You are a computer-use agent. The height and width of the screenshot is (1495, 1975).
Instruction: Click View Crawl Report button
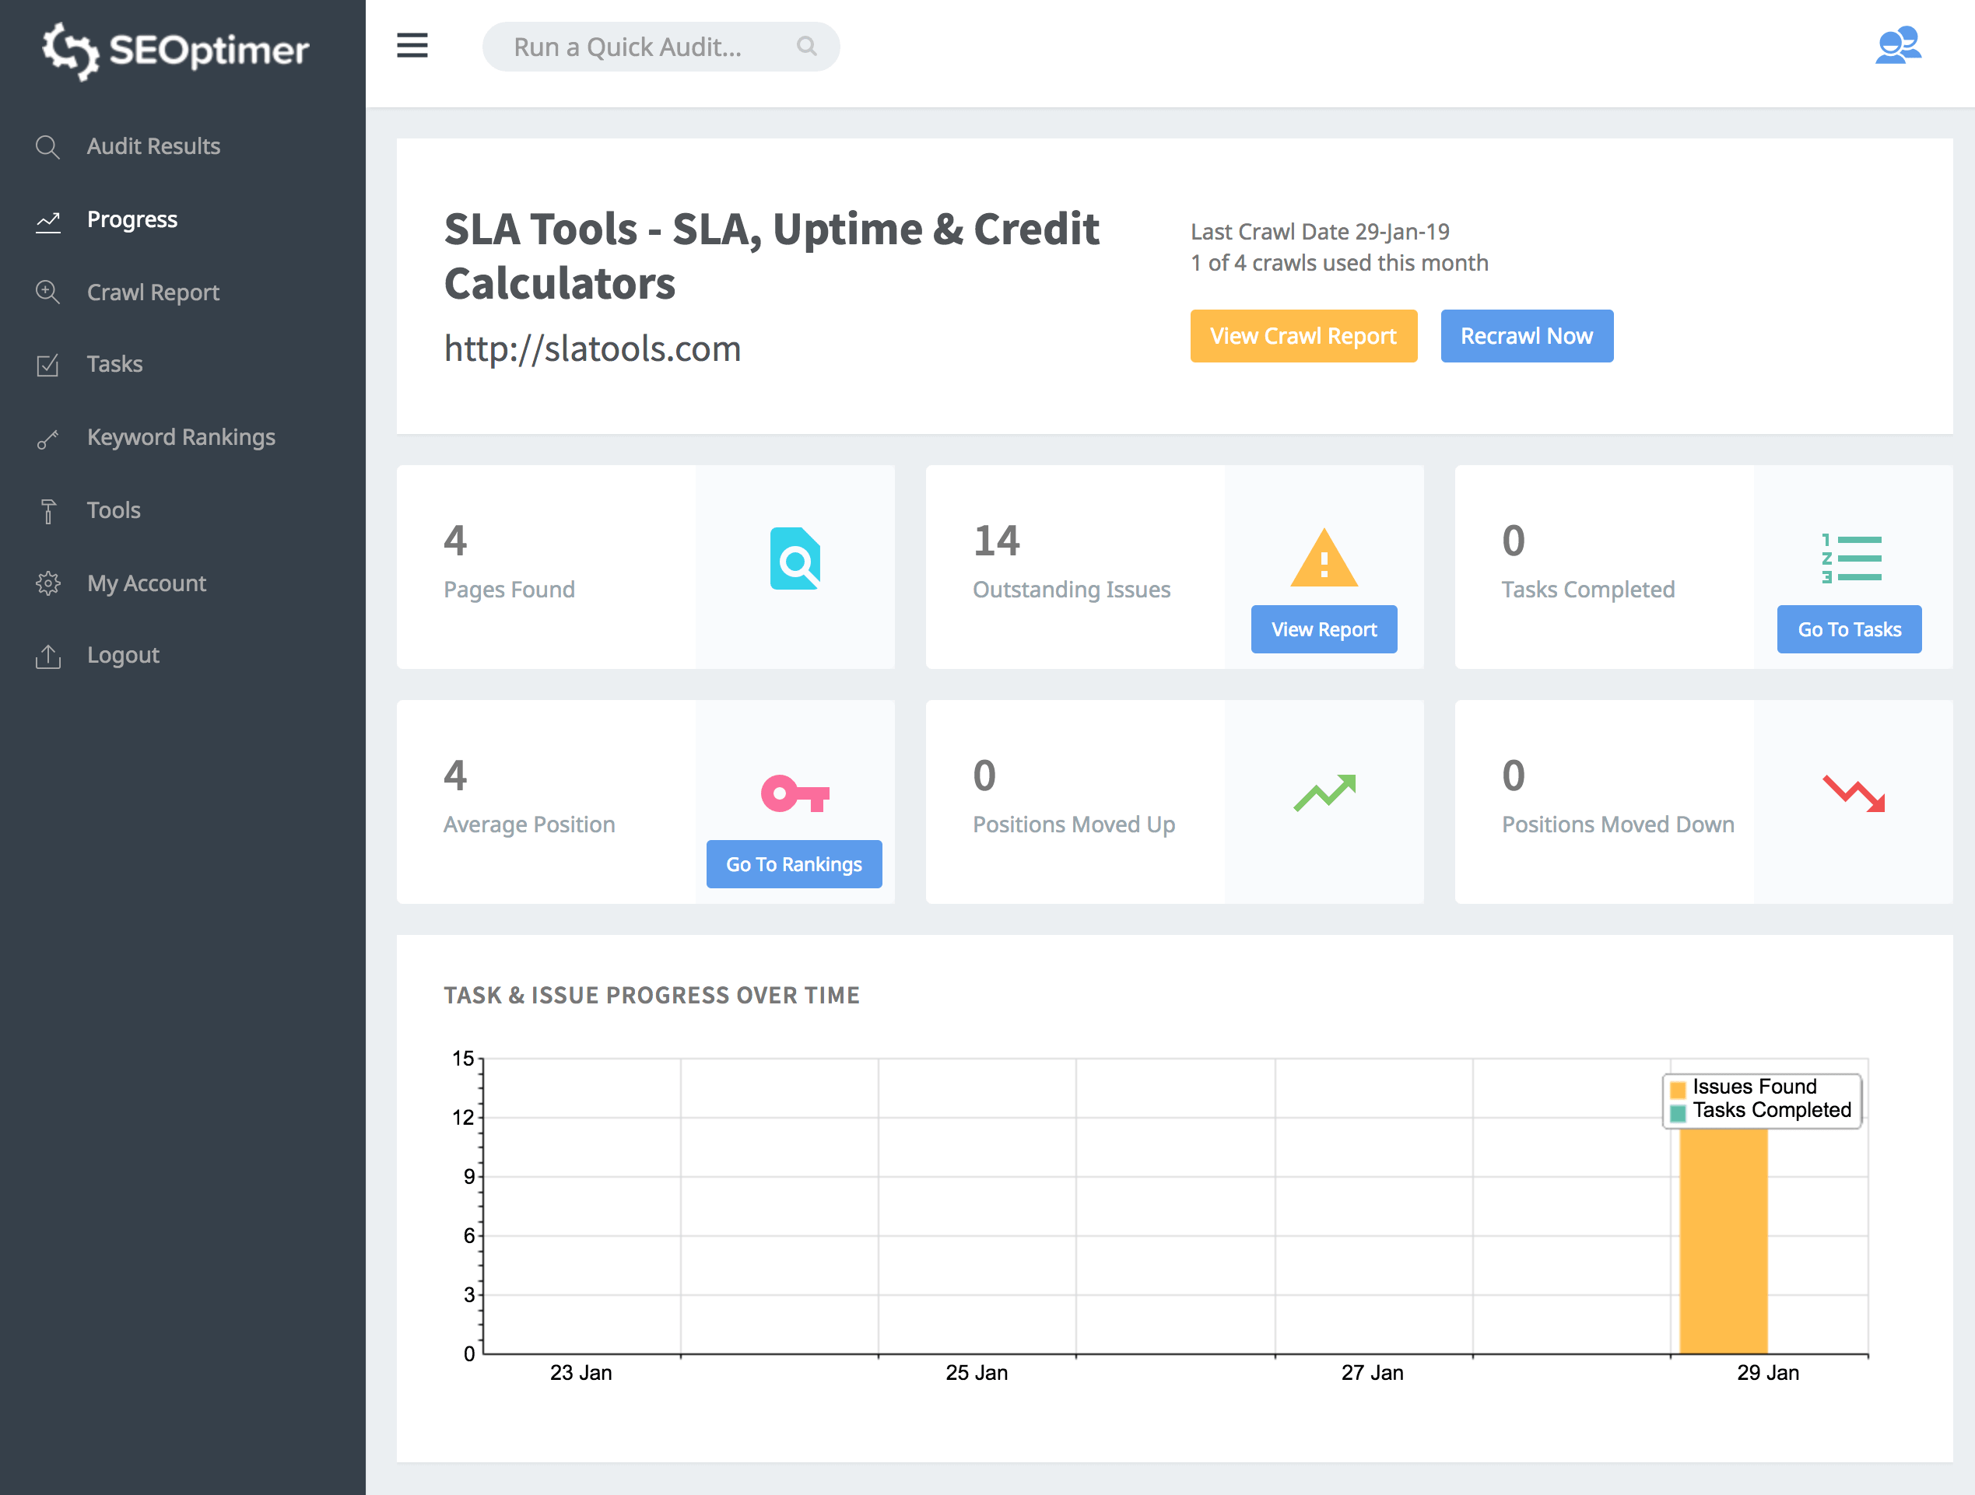[x=1303, y=336]
